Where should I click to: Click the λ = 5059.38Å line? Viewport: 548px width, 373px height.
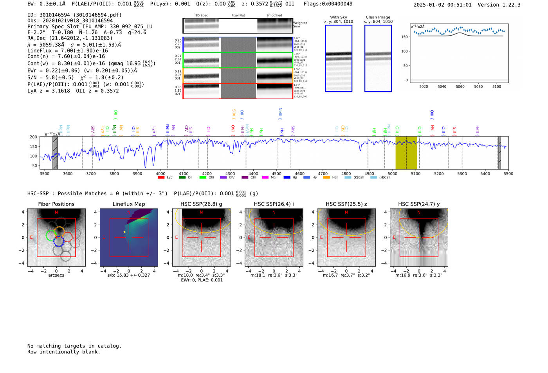[74, 45]
